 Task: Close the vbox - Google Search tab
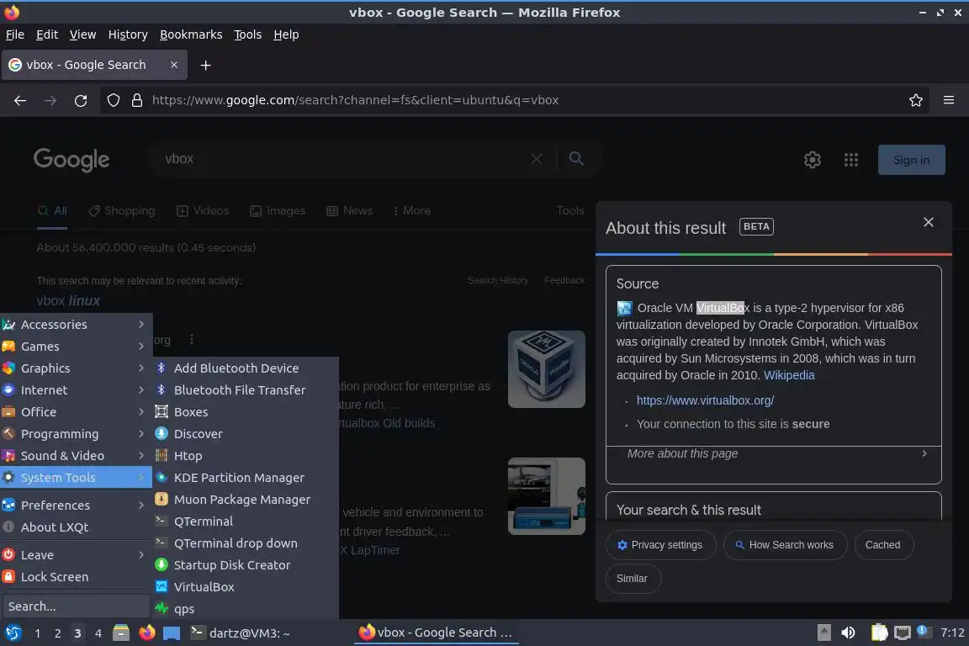click(x=174, y=65)
